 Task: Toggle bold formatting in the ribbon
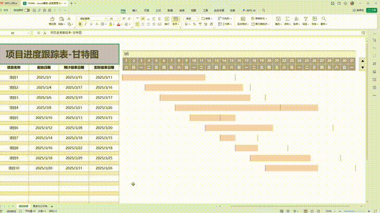coord(80,24)
